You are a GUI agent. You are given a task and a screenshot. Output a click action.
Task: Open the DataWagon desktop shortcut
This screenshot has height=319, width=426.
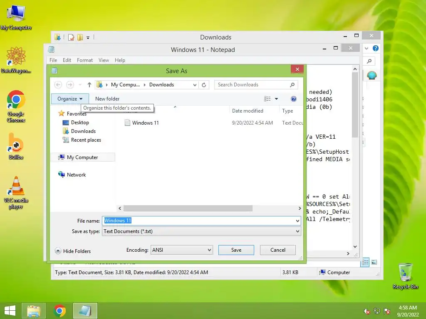point(16,60)
